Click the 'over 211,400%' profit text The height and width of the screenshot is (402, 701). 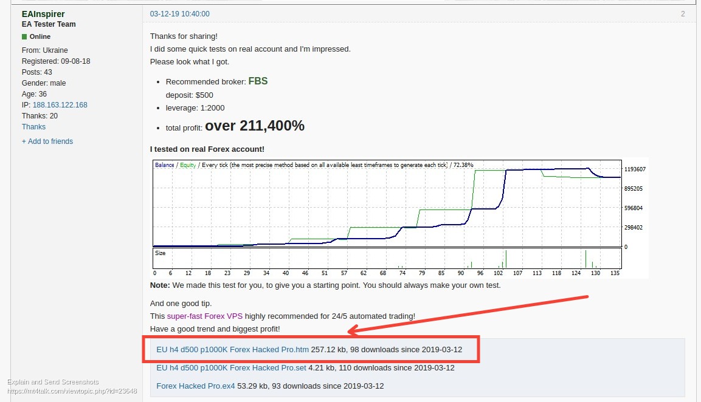point(255,126)
